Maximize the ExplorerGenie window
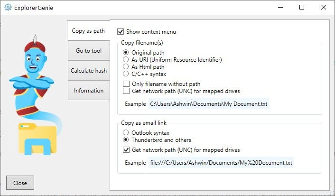335x196 pixels. (x=302, y=7)
